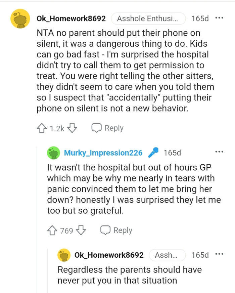Click the microphone icon next to Murky_Impression226
This screenshot has height=293, width=235.
[x=153, y=152]
